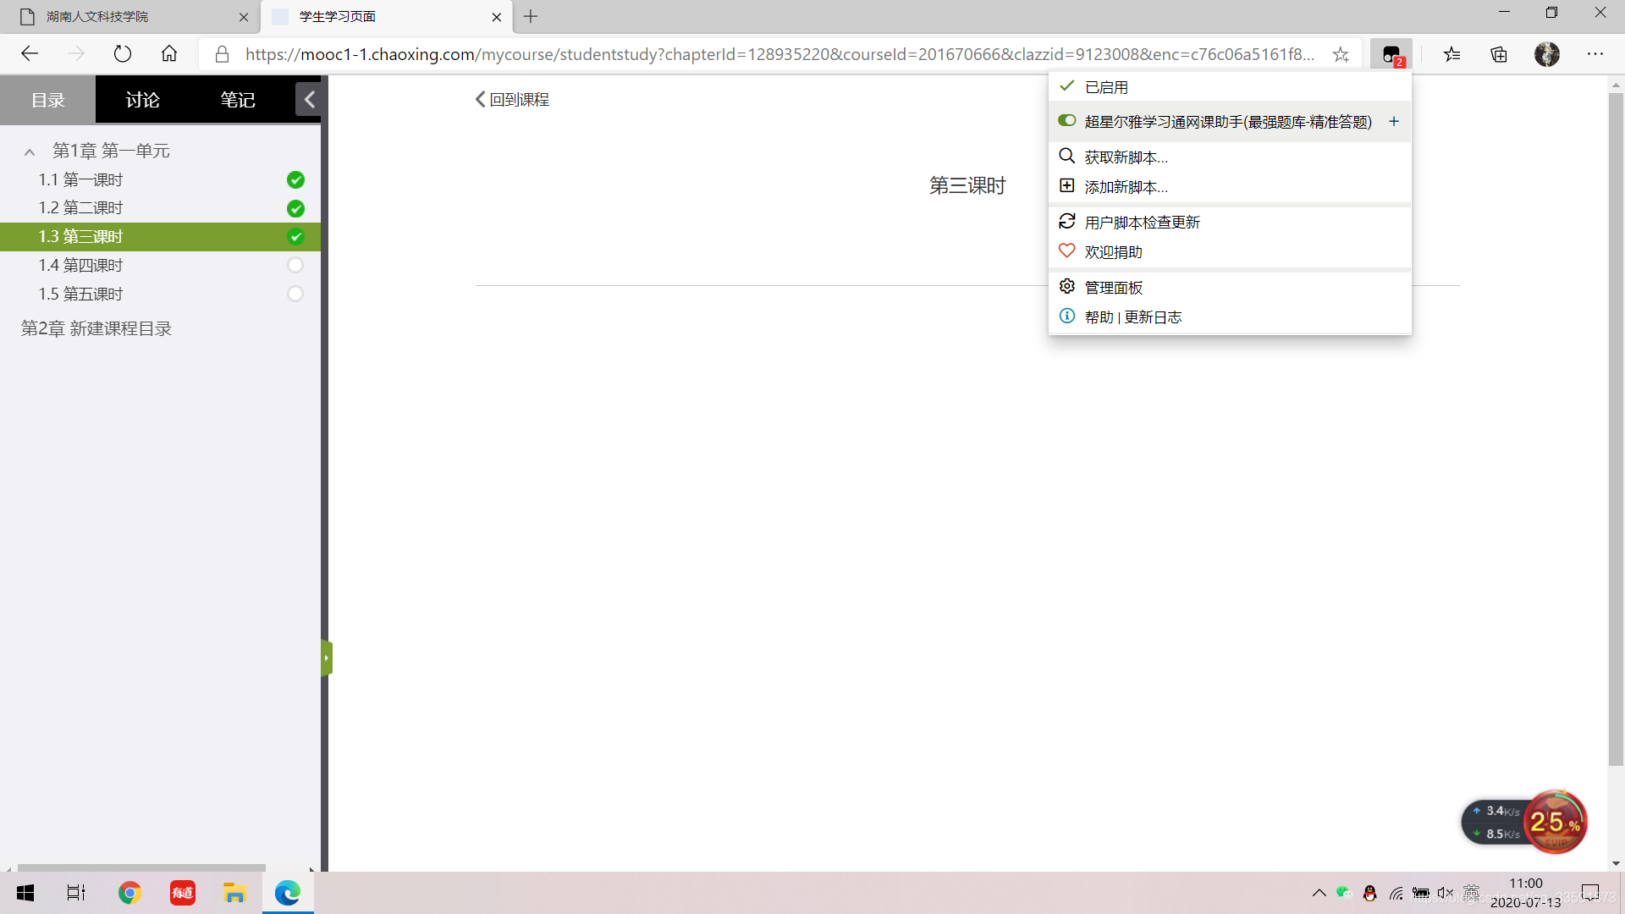Viewport: 1625px width, 914px height.
Task: Select the 讨论 sidebar tab
Action: [x=143, y=100]
